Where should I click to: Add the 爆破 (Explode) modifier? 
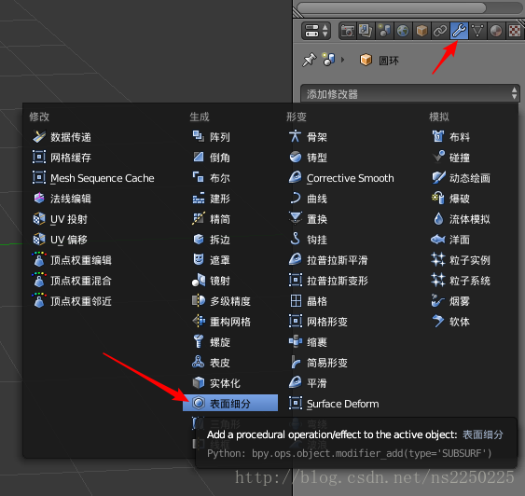pos(451,199)
